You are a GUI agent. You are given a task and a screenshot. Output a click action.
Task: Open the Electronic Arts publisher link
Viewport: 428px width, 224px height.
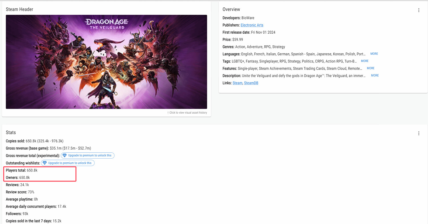coord(252,25)
